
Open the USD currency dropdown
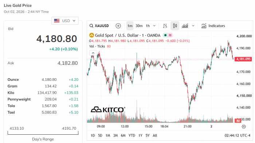tap(65, 21)
